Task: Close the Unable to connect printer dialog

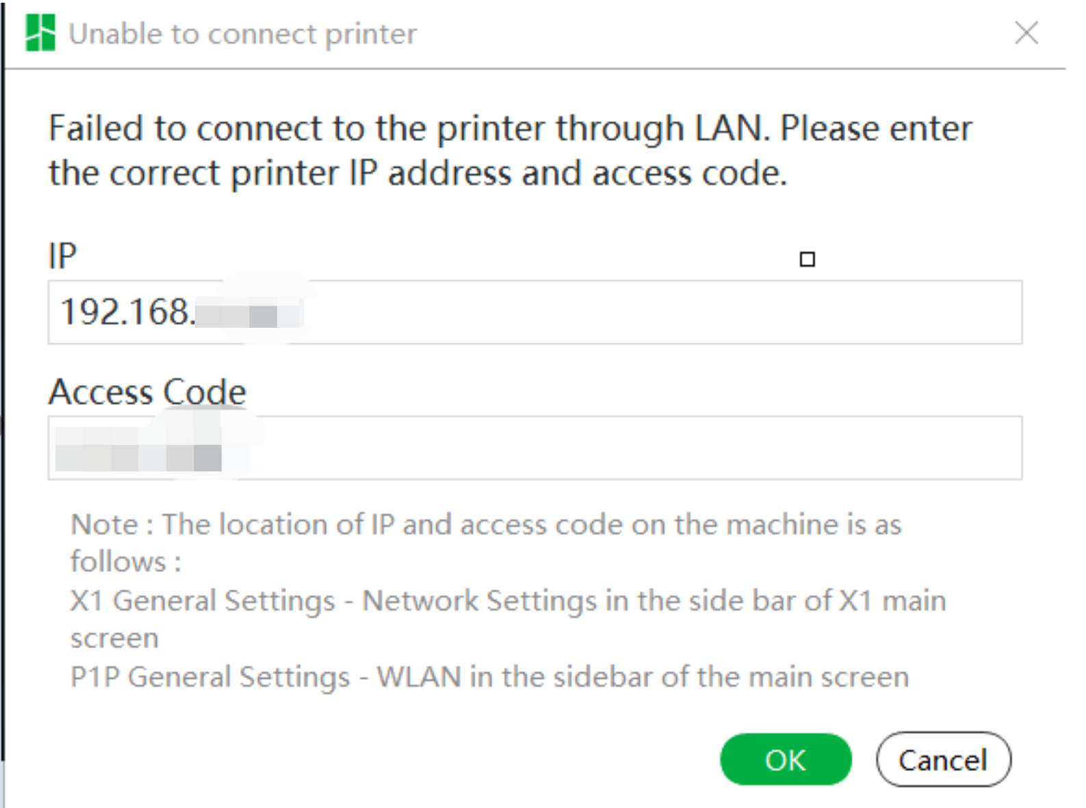Action: pyautogui.click(x=1026, y=33)
